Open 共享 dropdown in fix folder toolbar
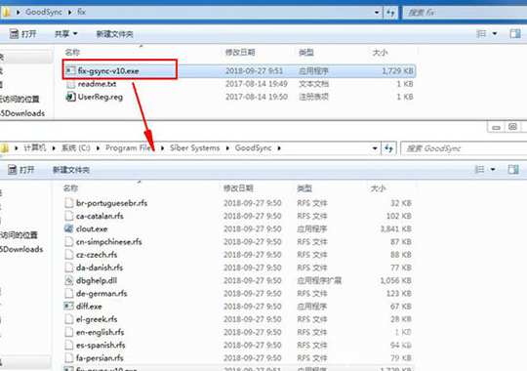The image size is (527, 371). point(66,34)
